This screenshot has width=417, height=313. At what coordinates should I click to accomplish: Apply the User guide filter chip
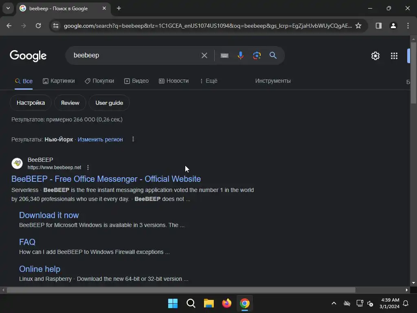point(109,103)
